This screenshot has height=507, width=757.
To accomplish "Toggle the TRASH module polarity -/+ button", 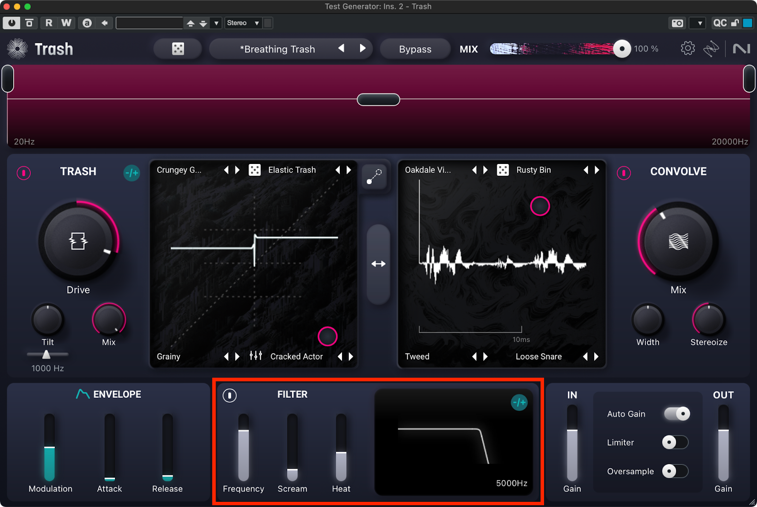I will (x=132, y=173).
